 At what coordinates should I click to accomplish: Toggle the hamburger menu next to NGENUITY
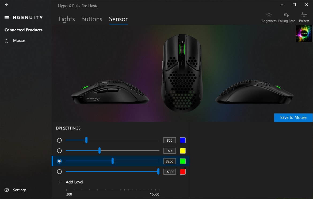tap(7, 18)
